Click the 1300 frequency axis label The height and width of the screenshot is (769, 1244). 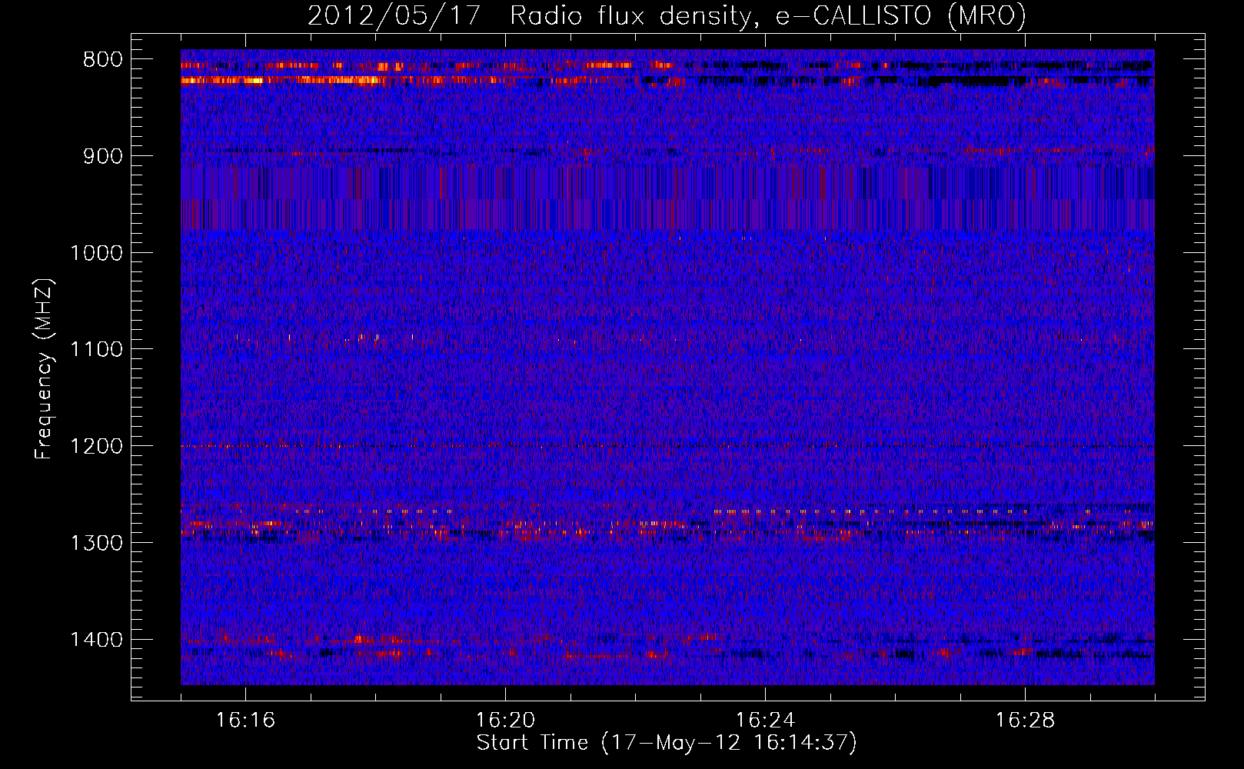96,543
